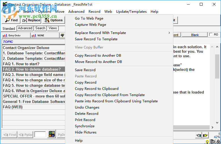Click the filter funnel icon
Viewport: 221px width, 144px height.
pyautogui.click(x=62, y=35)
